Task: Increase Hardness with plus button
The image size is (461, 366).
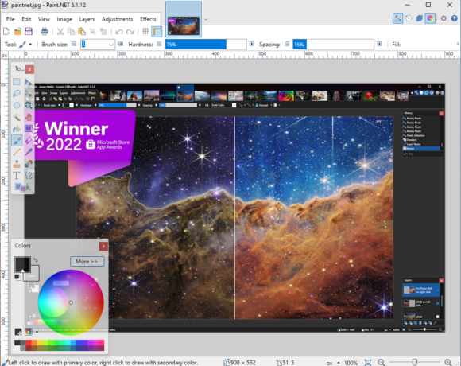Action: pos(252,44)
